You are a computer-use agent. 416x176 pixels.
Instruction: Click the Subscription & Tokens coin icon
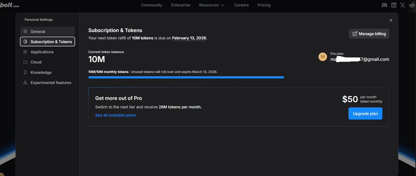tap(25, 42)
